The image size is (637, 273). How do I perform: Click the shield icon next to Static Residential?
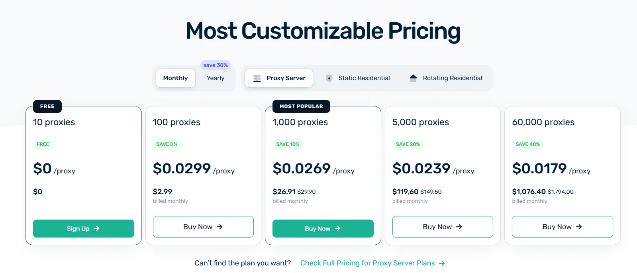tap(329, 78)
